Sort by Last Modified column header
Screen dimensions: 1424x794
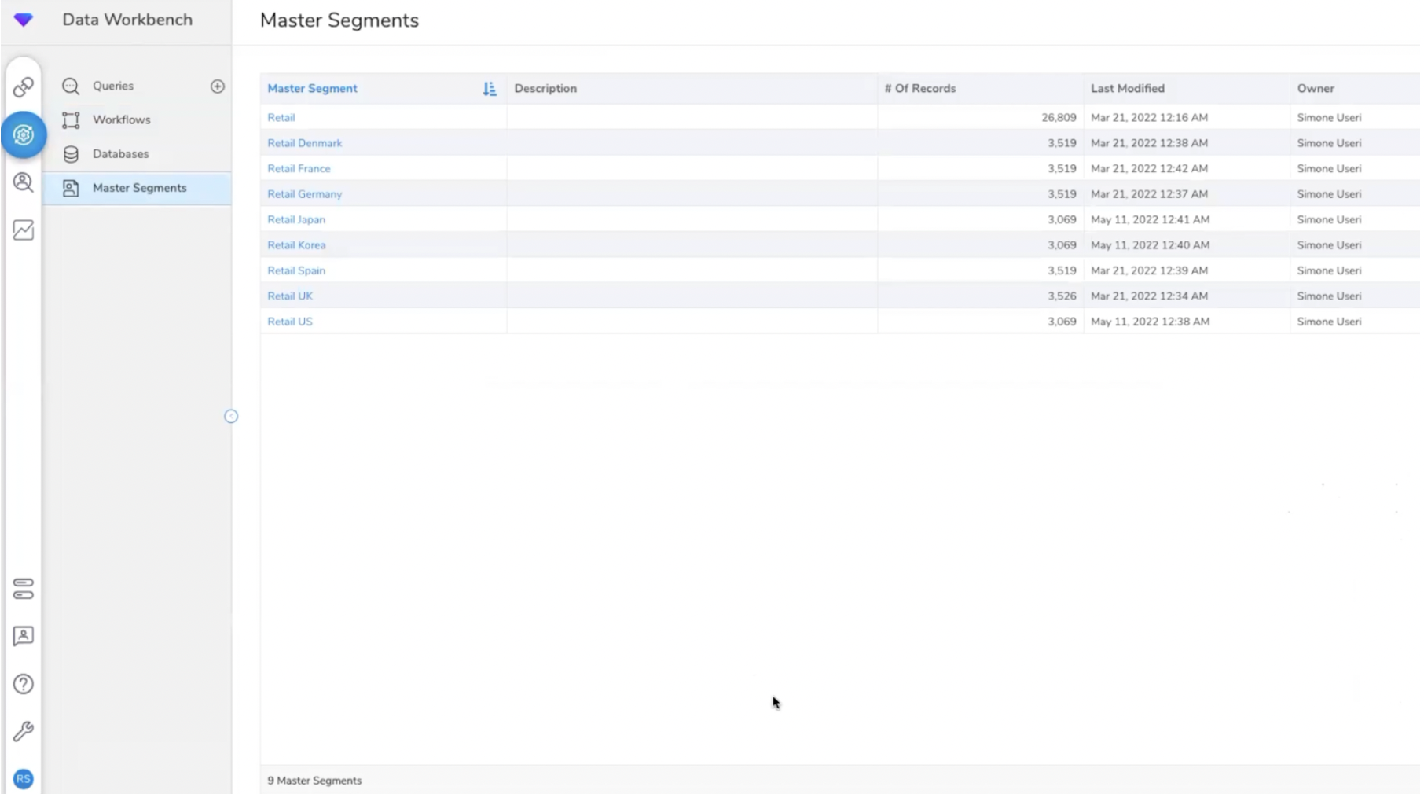(1127, 89)
